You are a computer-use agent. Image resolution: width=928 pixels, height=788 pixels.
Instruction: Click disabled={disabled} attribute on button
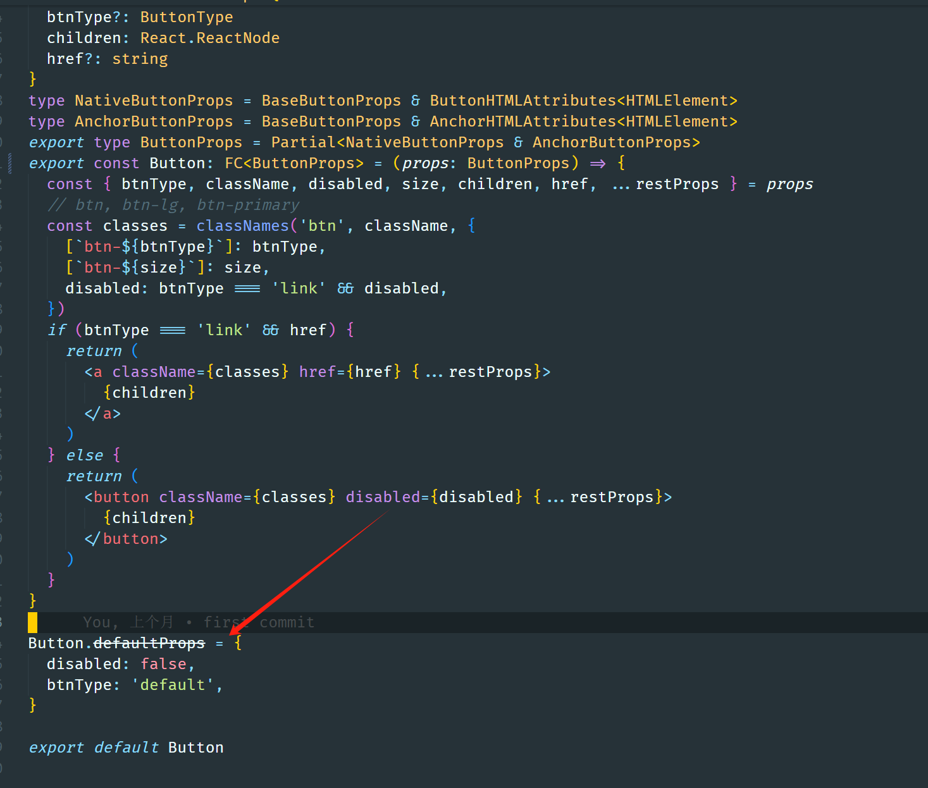point(434,497)
